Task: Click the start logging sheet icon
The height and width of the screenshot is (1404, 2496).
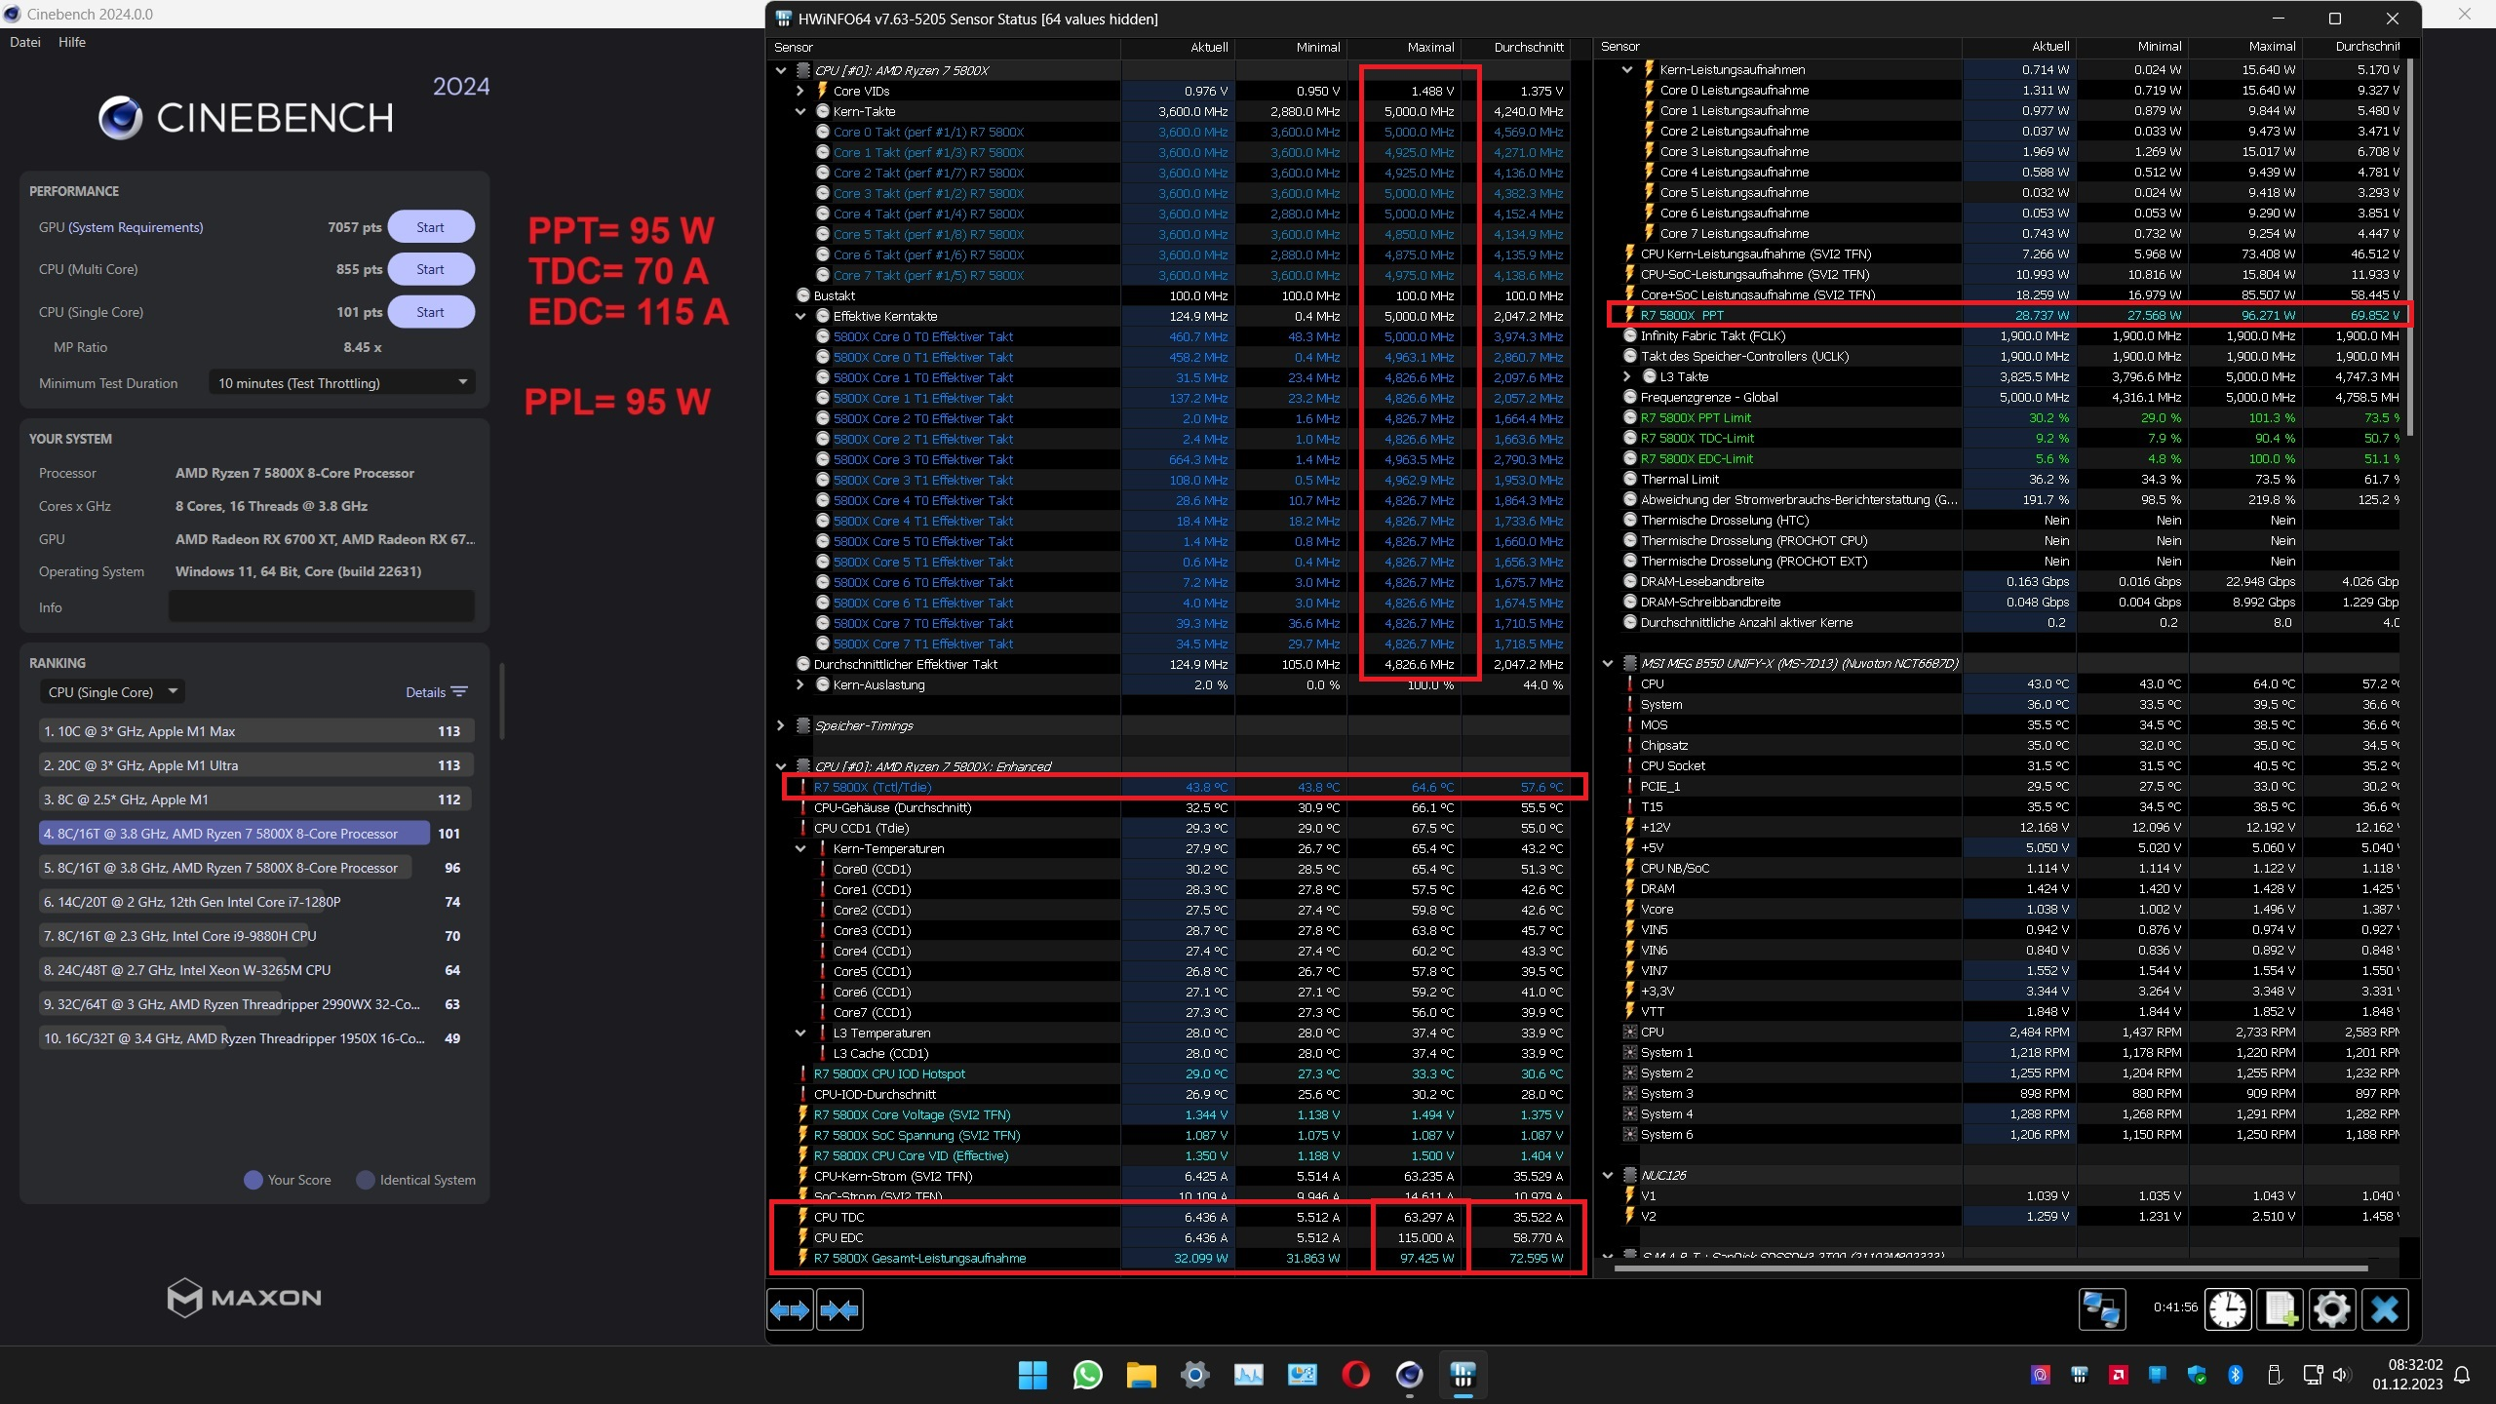Action: tap(2280, 1308)
